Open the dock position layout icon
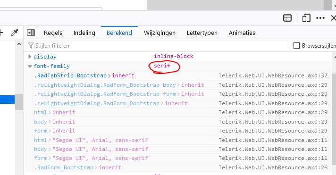 tap(287, 18)
